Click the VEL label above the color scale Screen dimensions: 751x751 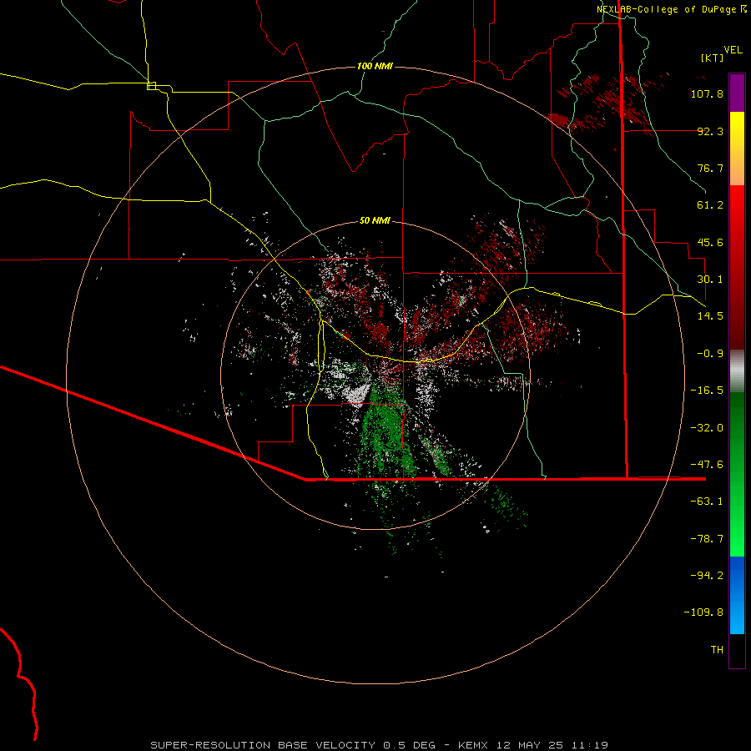[733, 50]
